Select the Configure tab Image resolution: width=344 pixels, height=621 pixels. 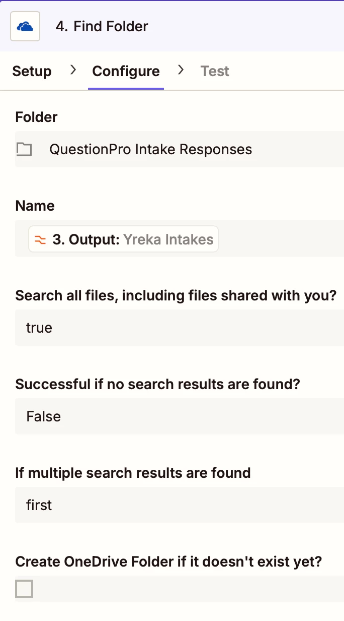click(x=126, y=71)
